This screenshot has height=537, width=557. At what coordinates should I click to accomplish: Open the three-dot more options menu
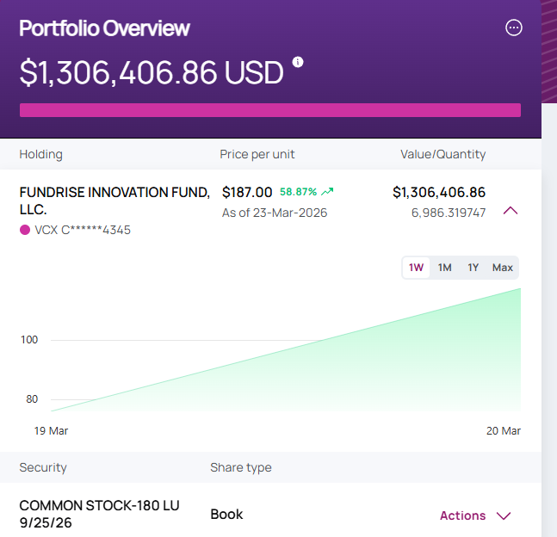tap(514, 28)
